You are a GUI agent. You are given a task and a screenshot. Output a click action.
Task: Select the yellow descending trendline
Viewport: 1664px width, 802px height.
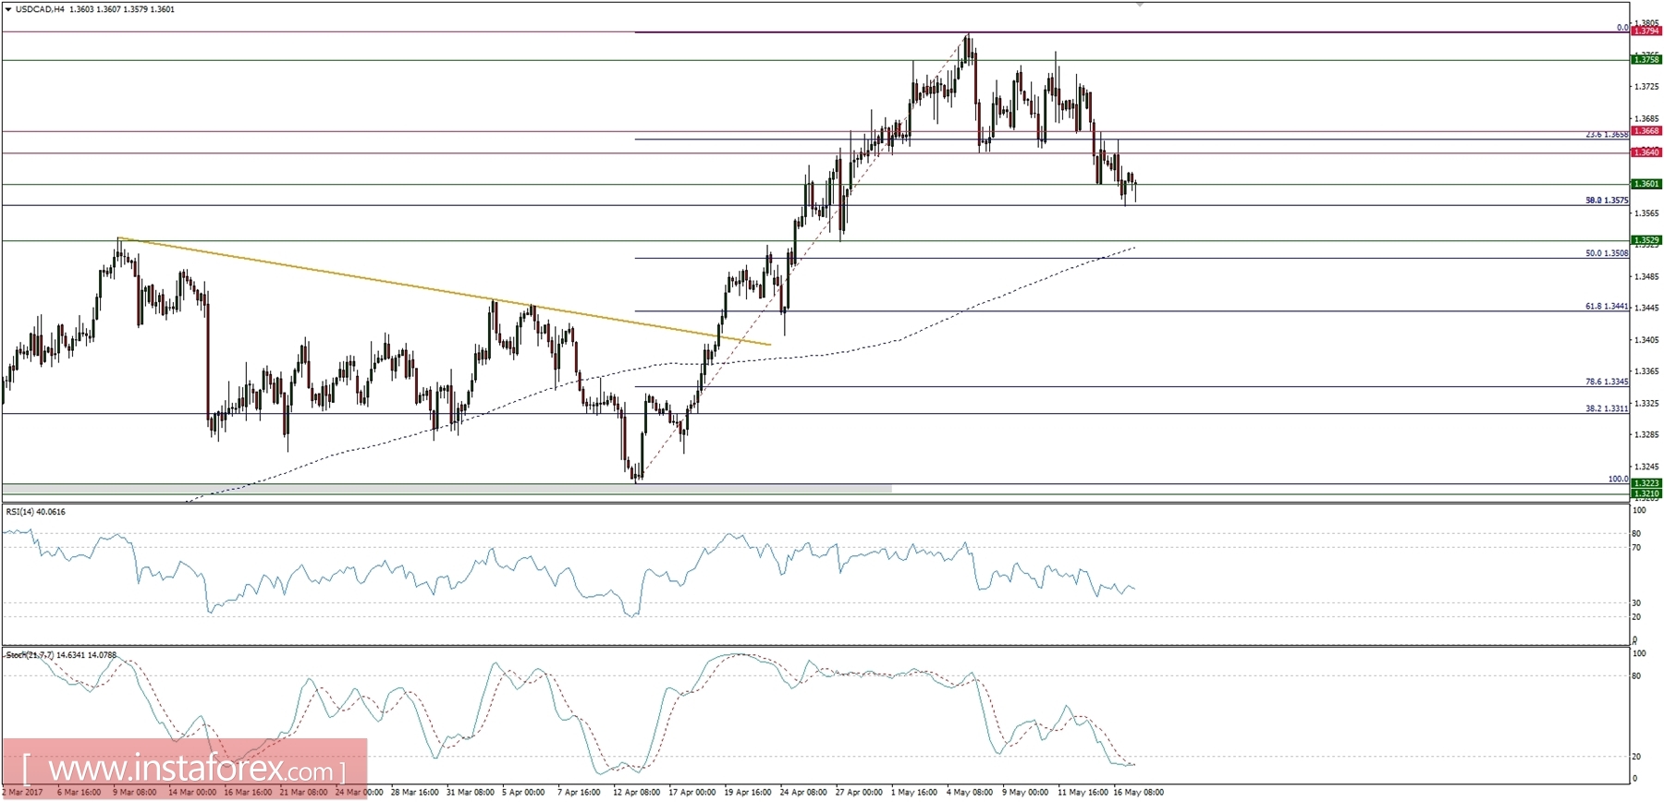444,292
